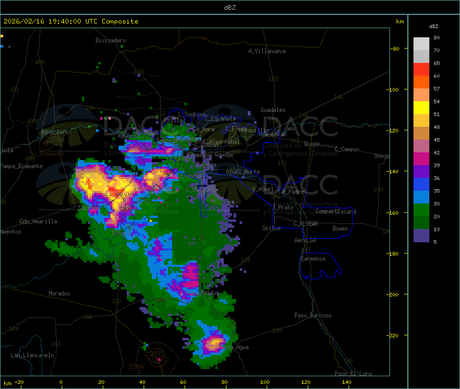Viewport: 460px width, 389px height.
Task: Click the red 60–65 dBZ legend swatch
Action: coord(421,69)
